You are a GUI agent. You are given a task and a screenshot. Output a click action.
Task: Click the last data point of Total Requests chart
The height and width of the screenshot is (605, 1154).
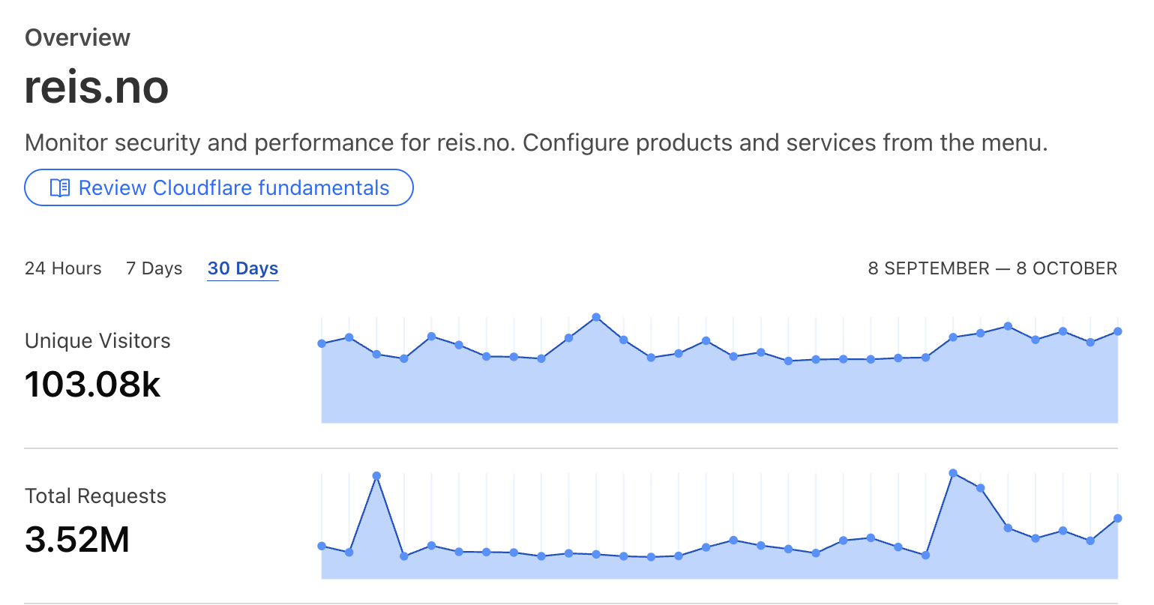[x=1118, y=518]
